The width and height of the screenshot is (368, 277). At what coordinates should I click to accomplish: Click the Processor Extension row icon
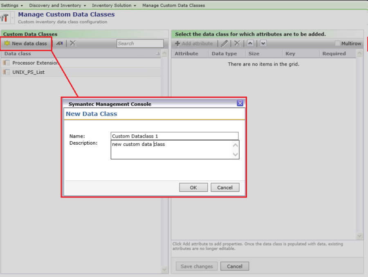6,63
